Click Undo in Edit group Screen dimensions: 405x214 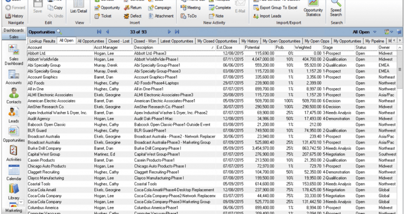(56, 16)
